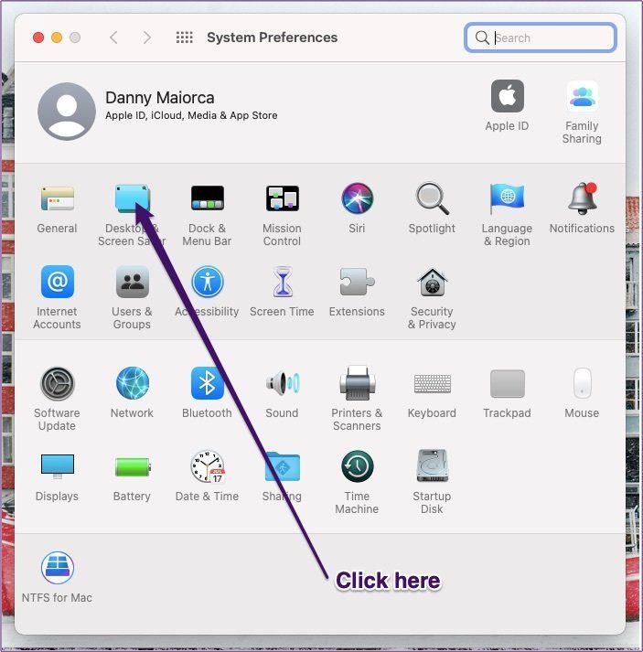Click the Apple ID icon
The height and width of the screenshot is (652, 643).
pos(507,96)
